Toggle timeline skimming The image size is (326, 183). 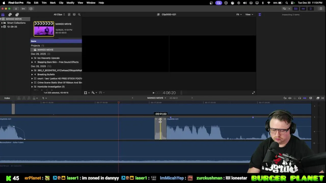click(290, 98)
